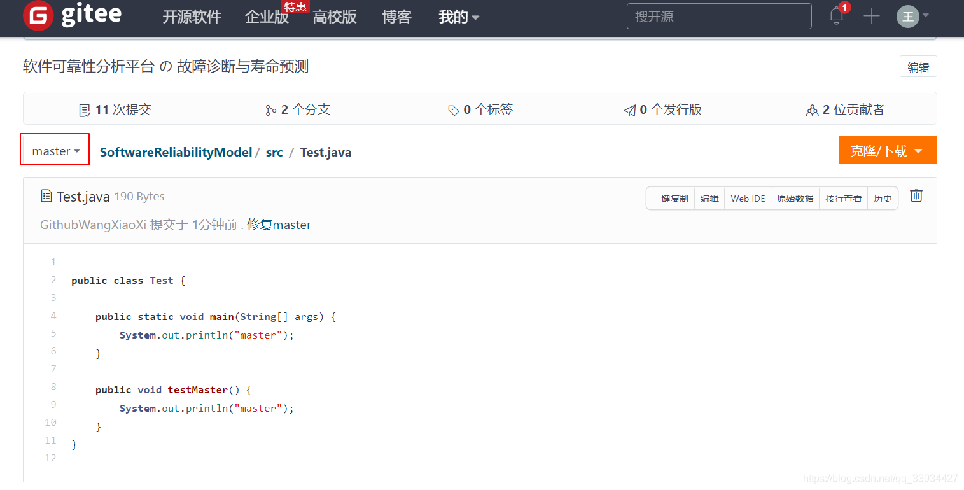This screenshot has height=490, width=964.
Task: Click the Gitee logo
Action: point(72,15)
